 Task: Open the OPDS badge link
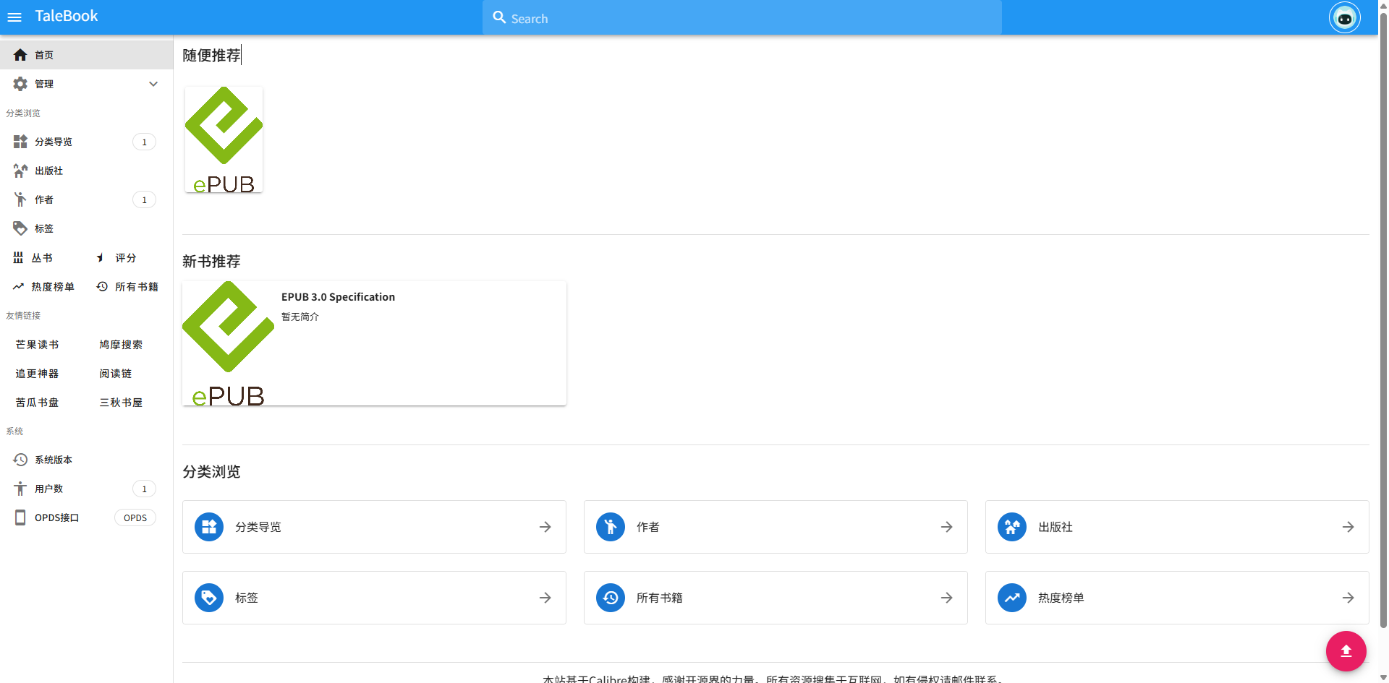point(135,517)
